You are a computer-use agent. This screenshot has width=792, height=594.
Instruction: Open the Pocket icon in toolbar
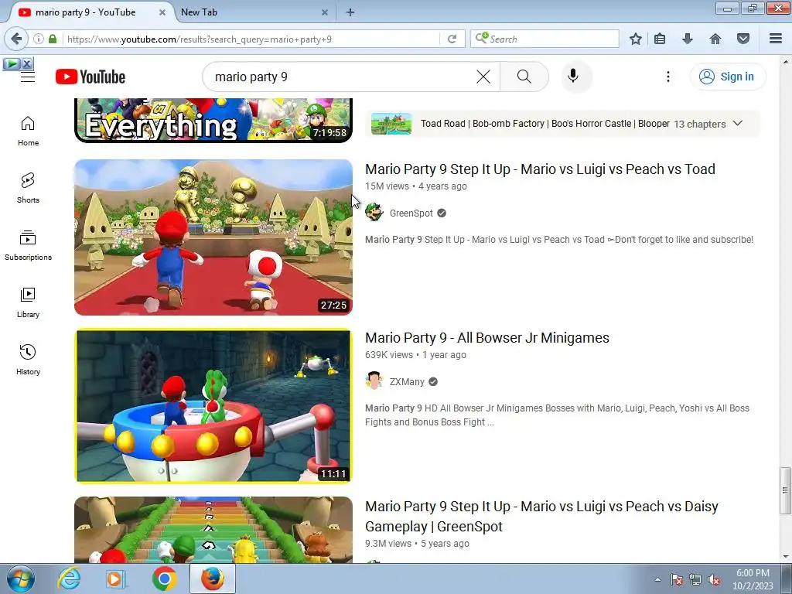pos(743,39)
